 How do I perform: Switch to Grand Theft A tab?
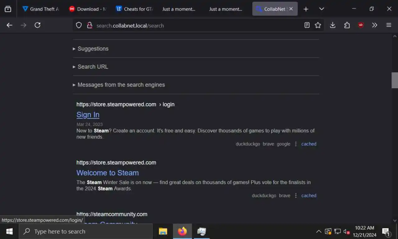[41, 9]
